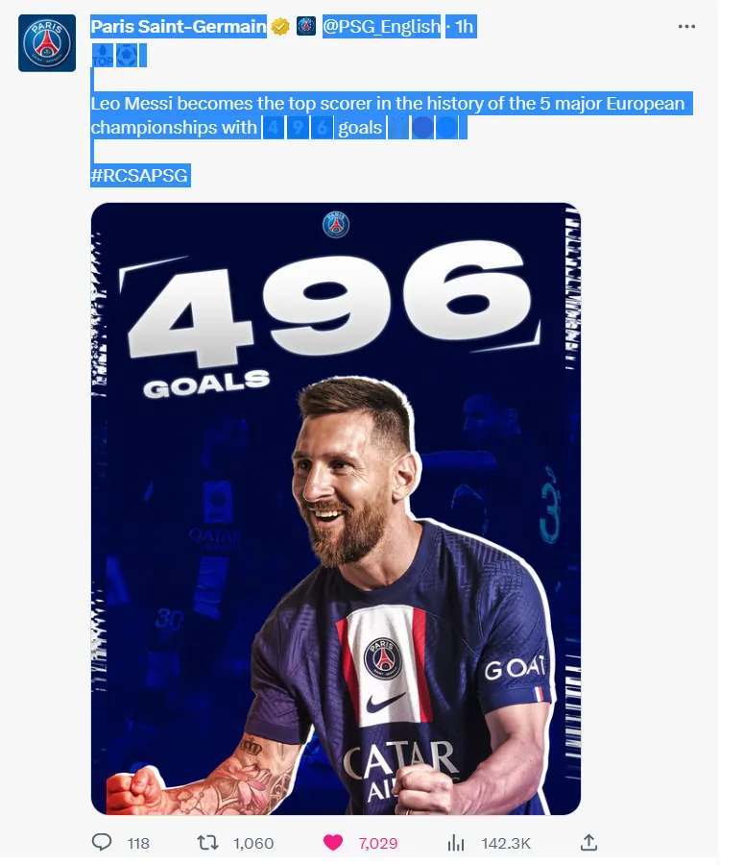This screenshot has width=744, height=865.
Task: Click the small PSG affiliate badge
Action: (306, 26)
